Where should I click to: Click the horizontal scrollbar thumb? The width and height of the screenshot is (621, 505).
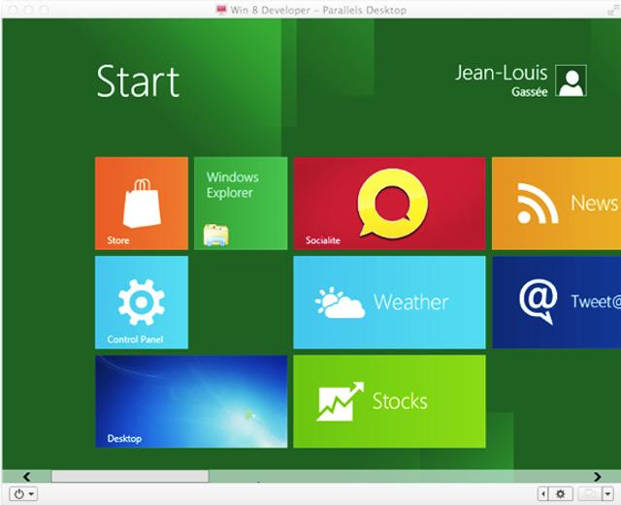coord(130,477)
